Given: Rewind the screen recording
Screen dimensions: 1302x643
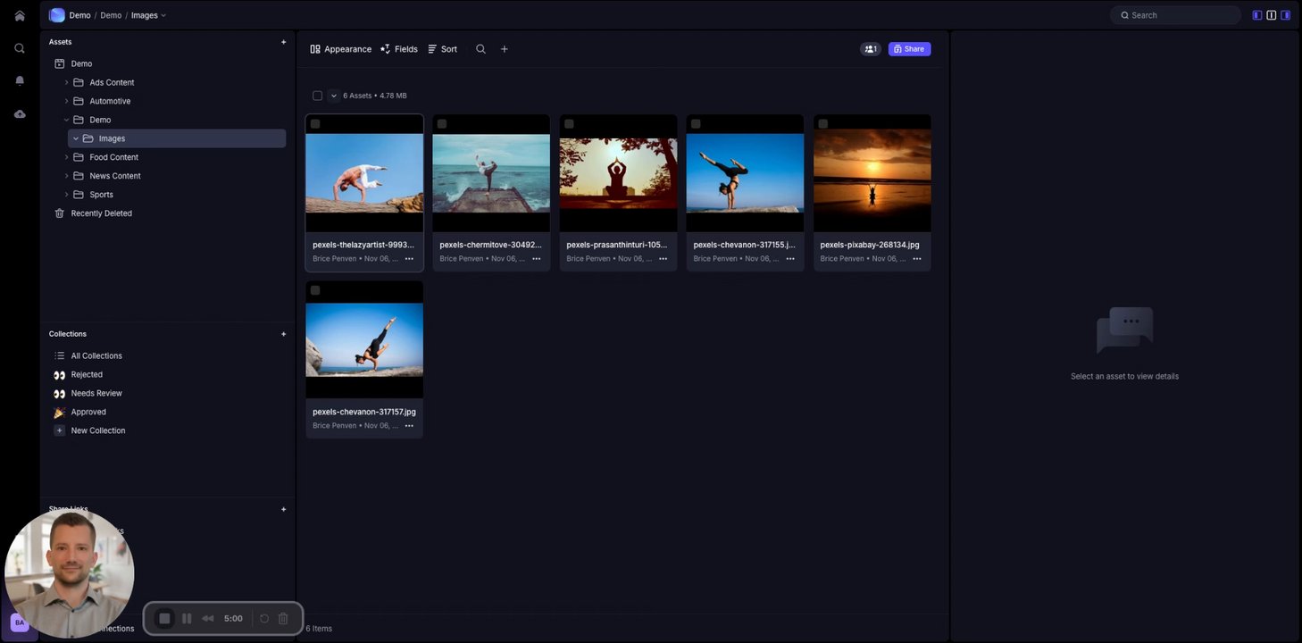Looking at the screenshot, I should click(x=208, y=618).
